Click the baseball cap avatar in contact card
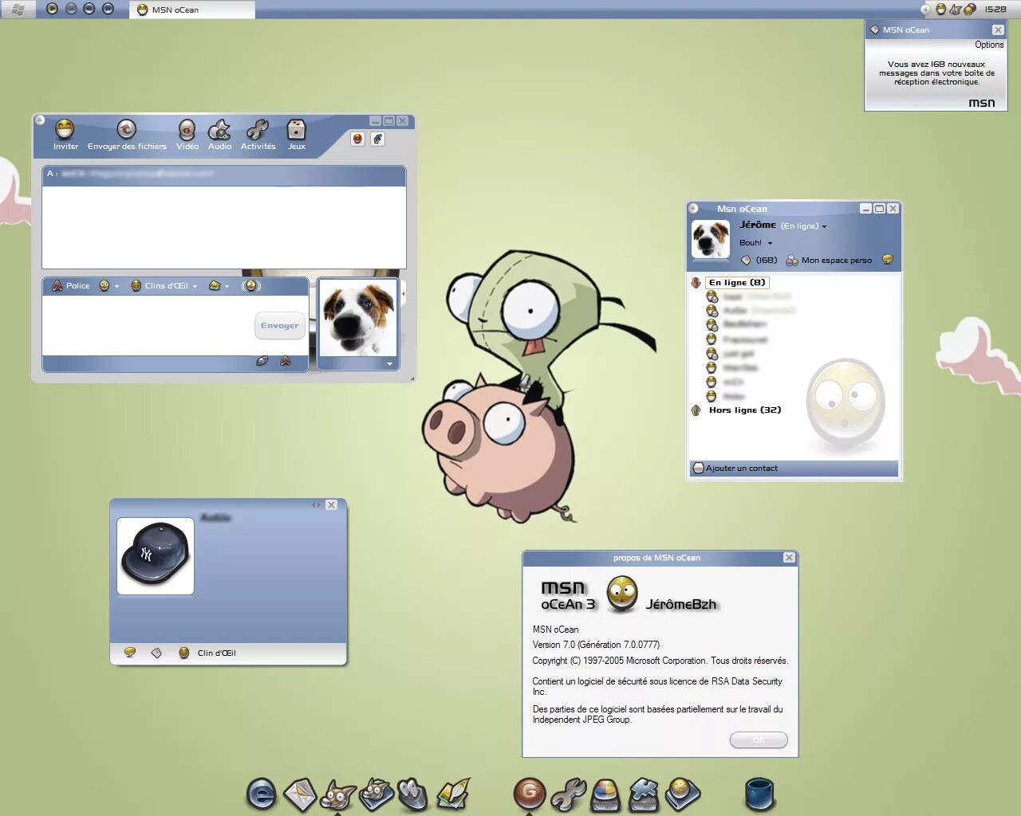Viewport: 1021px width, 816px height. (x=156, y=556)
